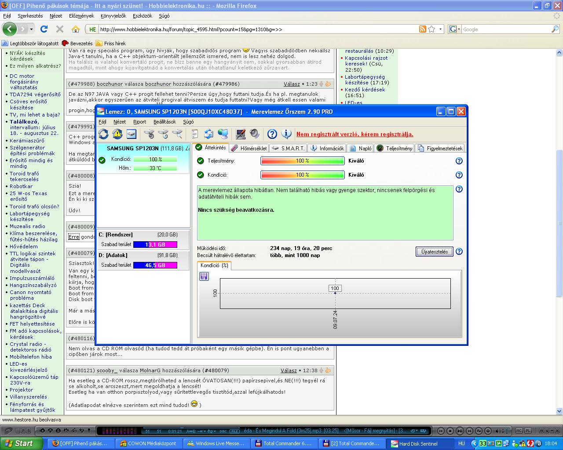Click the C: drive free space bar

(155, 244)
